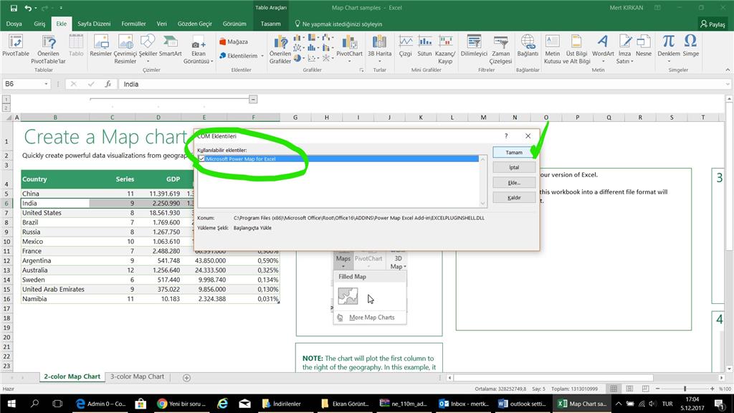Open Chrome from the taskbar
This screenshot has height=413, width=734.
[182, 403]
